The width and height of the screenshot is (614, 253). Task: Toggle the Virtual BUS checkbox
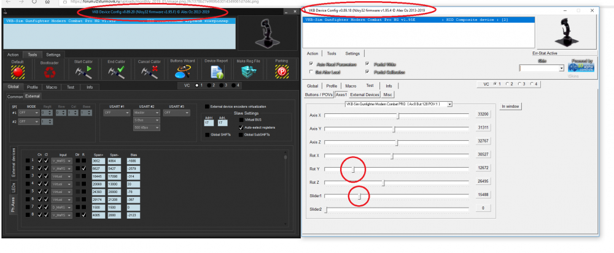coord(241,120)
